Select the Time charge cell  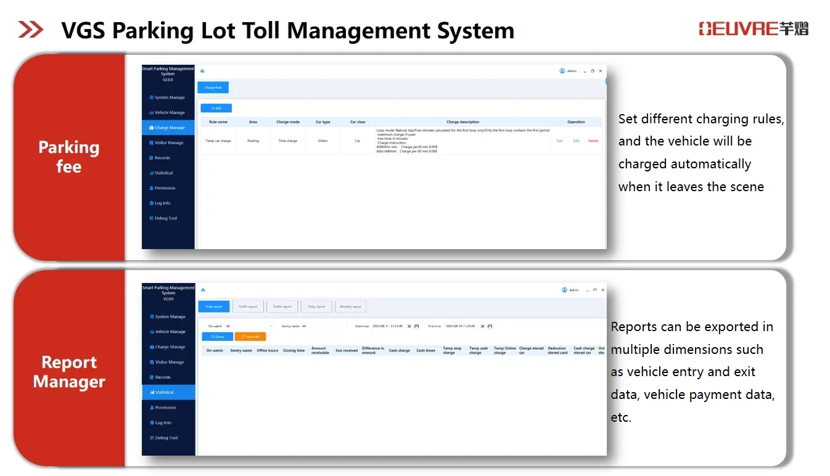tap(288, 141)
